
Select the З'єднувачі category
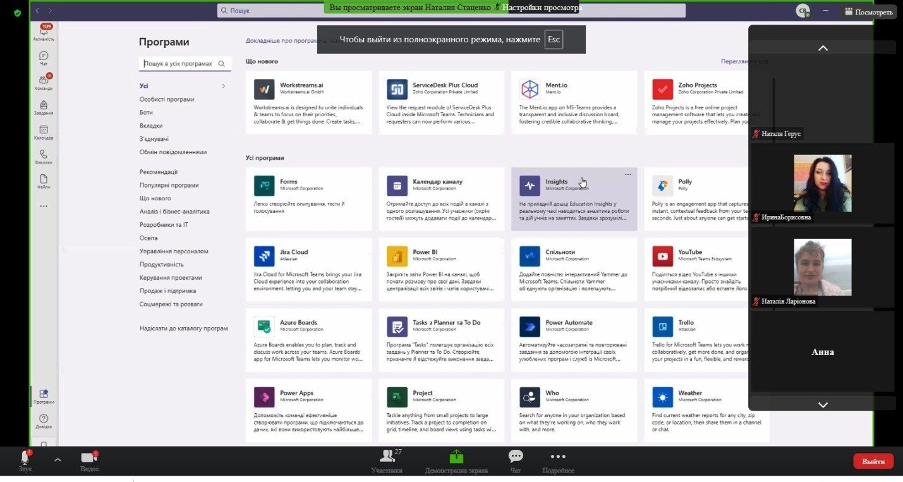tap(154, 139)
